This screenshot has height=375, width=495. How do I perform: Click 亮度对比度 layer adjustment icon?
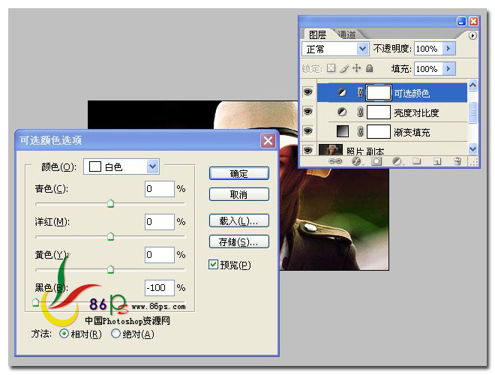tap(342, 112)
